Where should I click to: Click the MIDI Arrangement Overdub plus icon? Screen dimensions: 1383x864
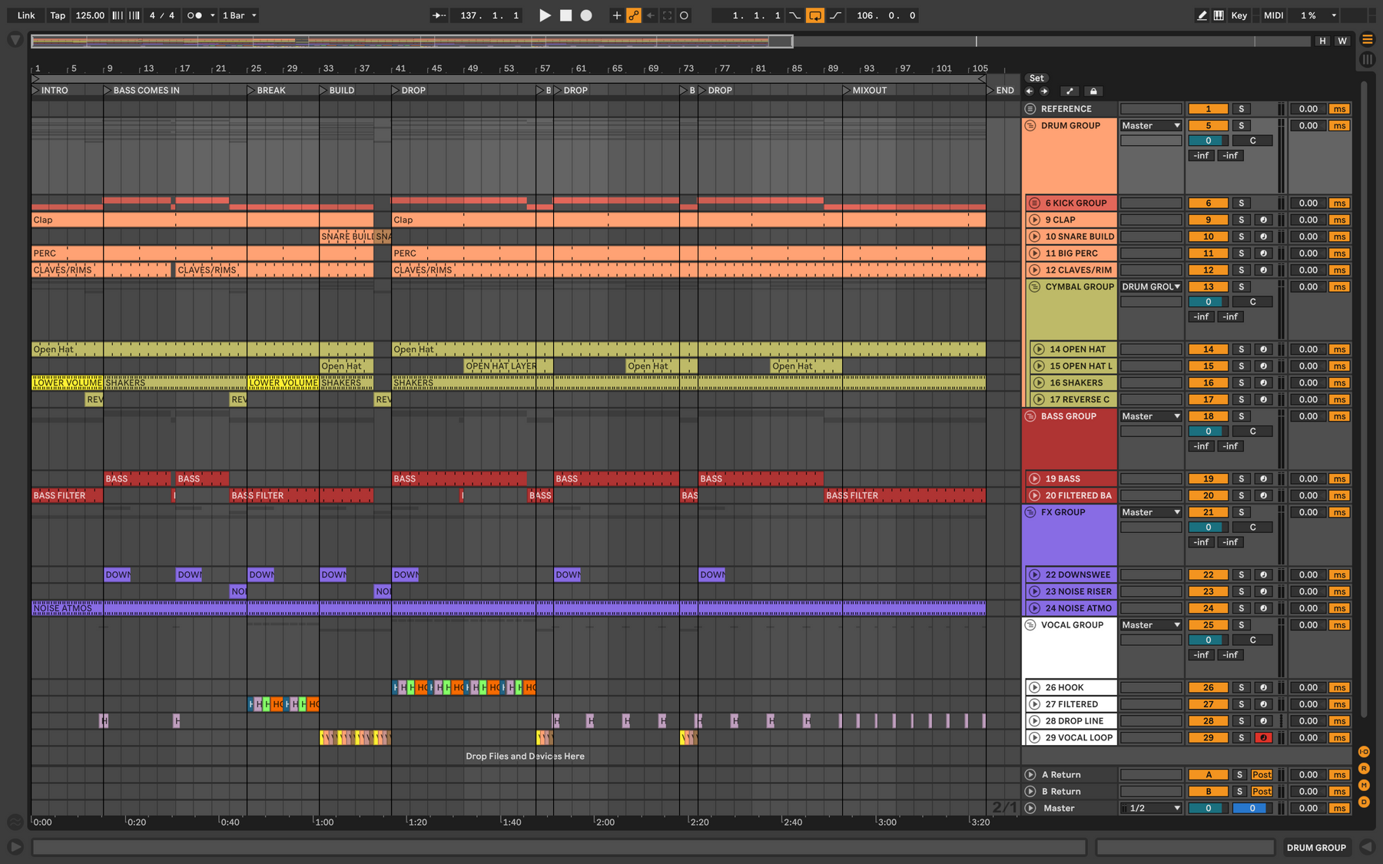pos(616,15)
